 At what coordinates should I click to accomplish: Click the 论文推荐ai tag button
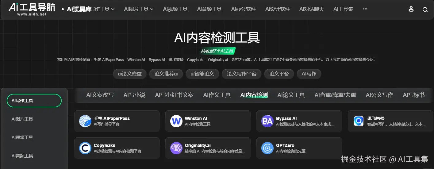pyautogui.click(x=166, y=74)
